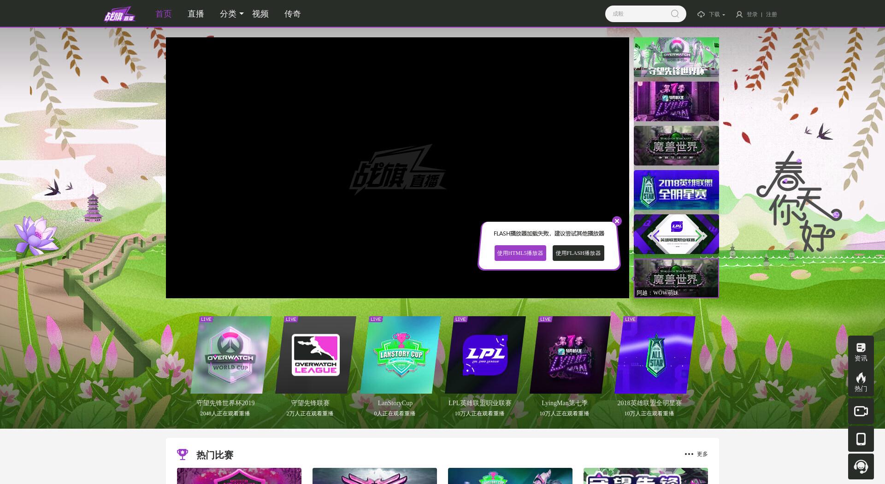
Task: Click the 登录 login link
Action: pos(752,14)
